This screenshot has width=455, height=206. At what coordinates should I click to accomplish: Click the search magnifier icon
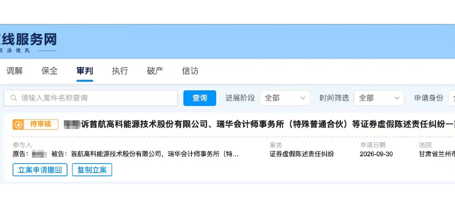[14, 98]
